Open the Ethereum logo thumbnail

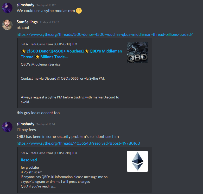pyautogui.click(x=137, y=161)
